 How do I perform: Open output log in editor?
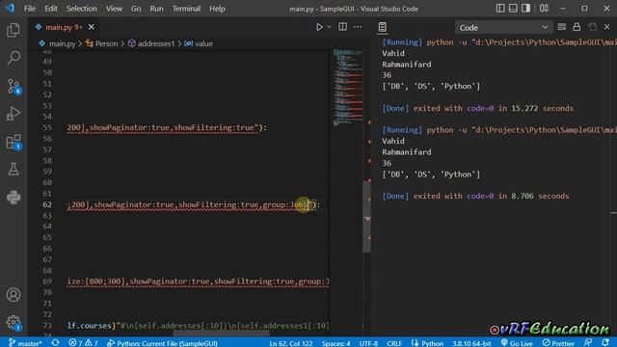(x=592, y=27)
